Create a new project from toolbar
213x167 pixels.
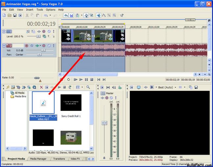pyautogui.click(x=4, y=15)
